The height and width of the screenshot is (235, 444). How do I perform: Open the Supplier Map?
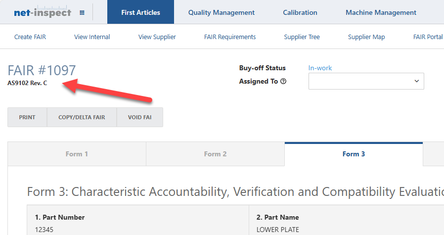pos(366,37)
